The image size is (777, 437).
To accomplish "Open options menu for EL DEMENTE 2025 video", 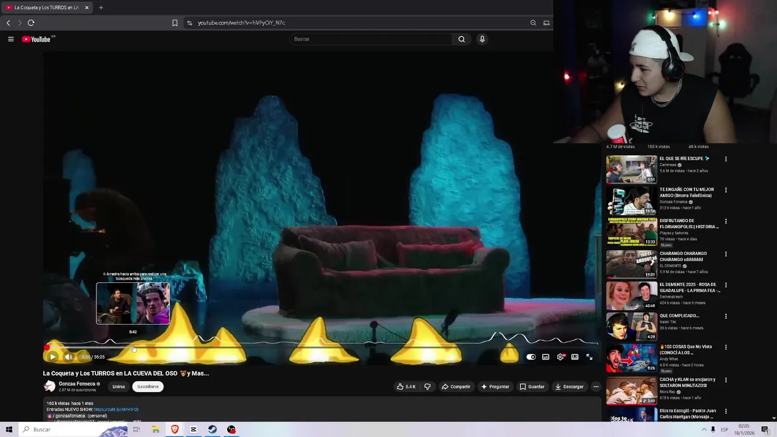I will [x=725, y=285].
